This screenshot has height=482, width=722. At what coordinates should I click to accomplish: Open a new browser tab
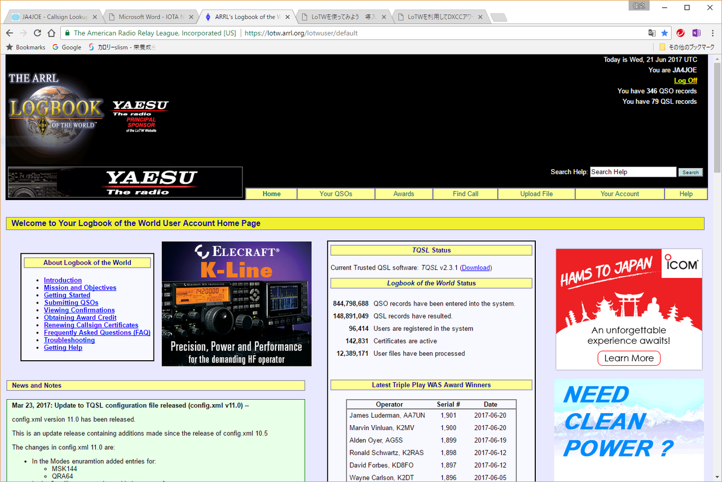[x=499, y=17]
